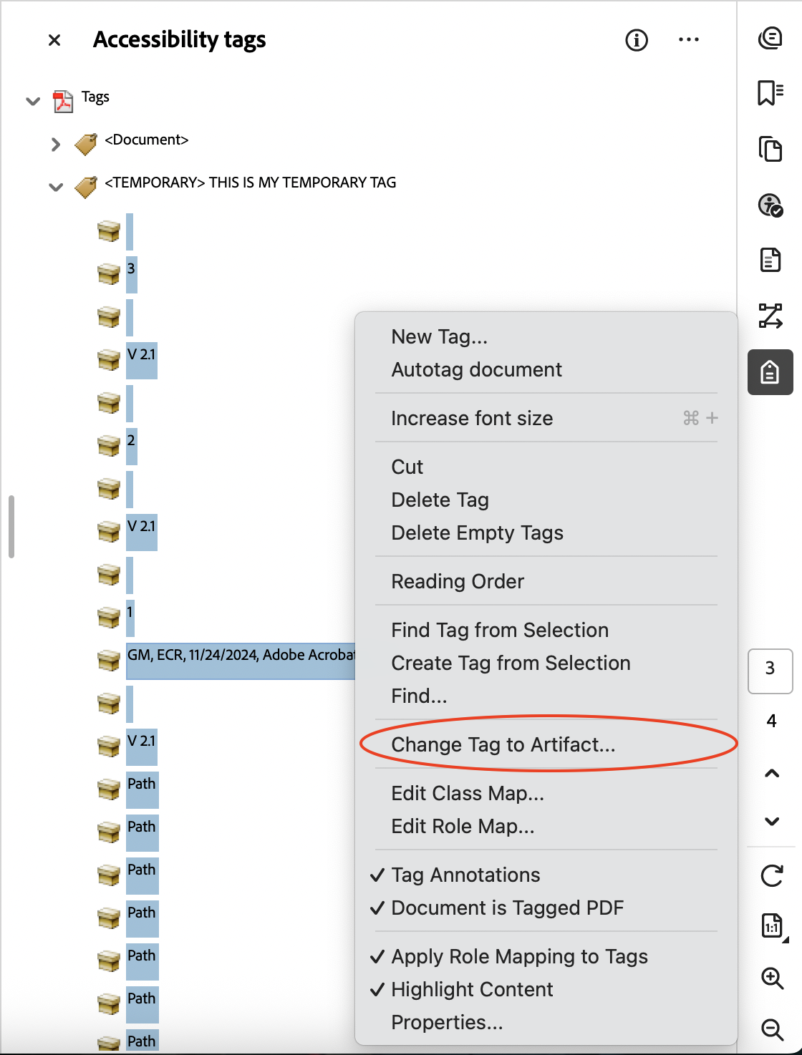The height and width of the screenshot is (1055, 802).
Task: Open the Comments panel icon
Action: click(770, 39)
